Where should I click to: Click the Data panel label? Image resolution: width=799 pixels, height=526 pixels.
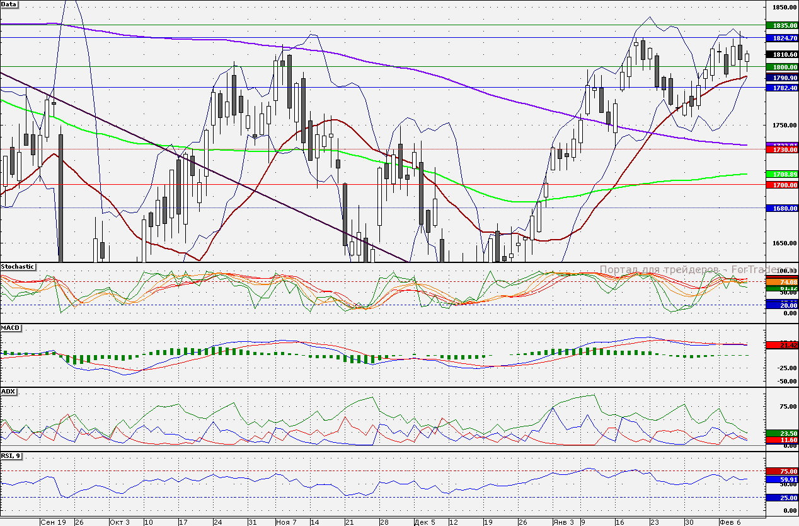9,4
